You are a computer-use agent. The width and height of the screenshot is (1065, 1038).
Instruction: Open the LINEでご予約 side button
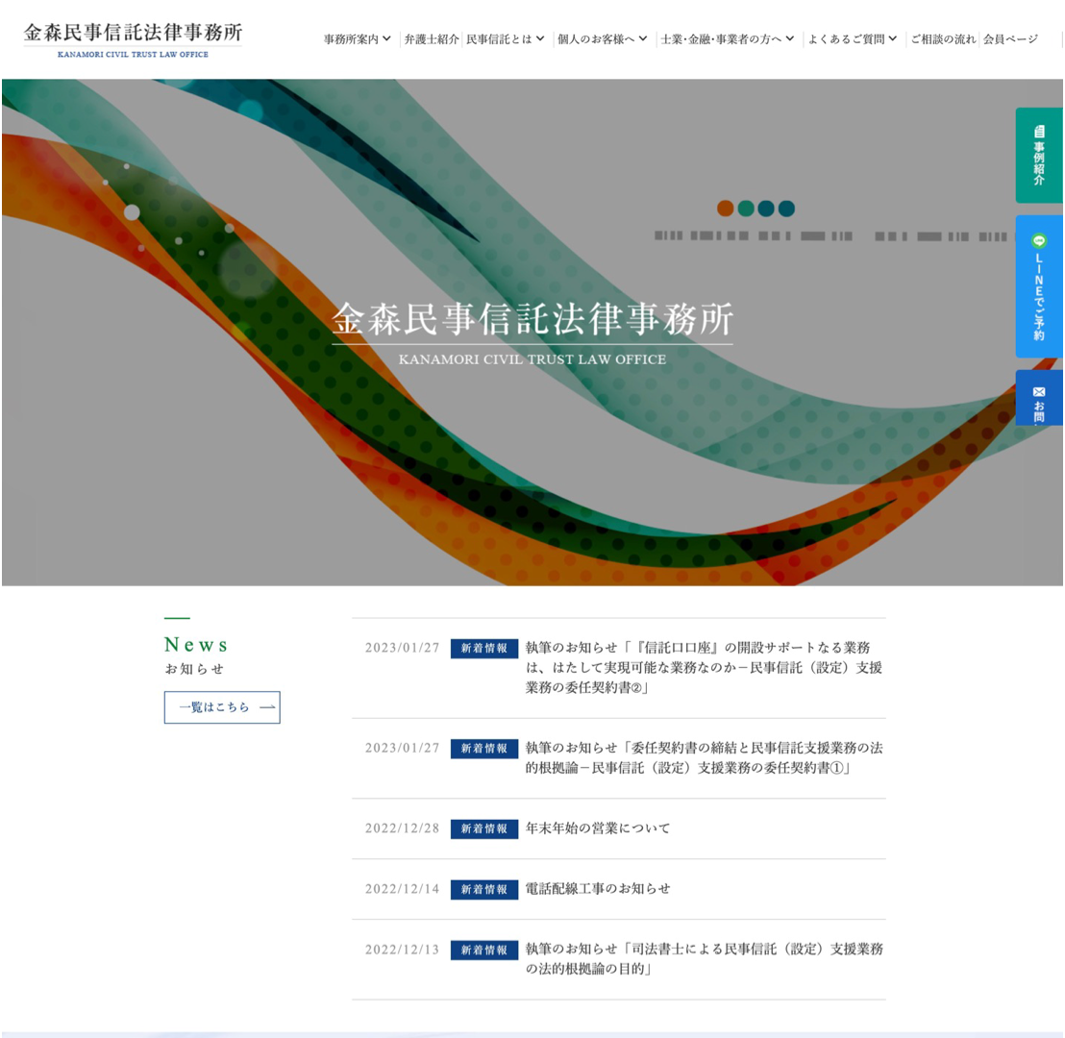1039,286
